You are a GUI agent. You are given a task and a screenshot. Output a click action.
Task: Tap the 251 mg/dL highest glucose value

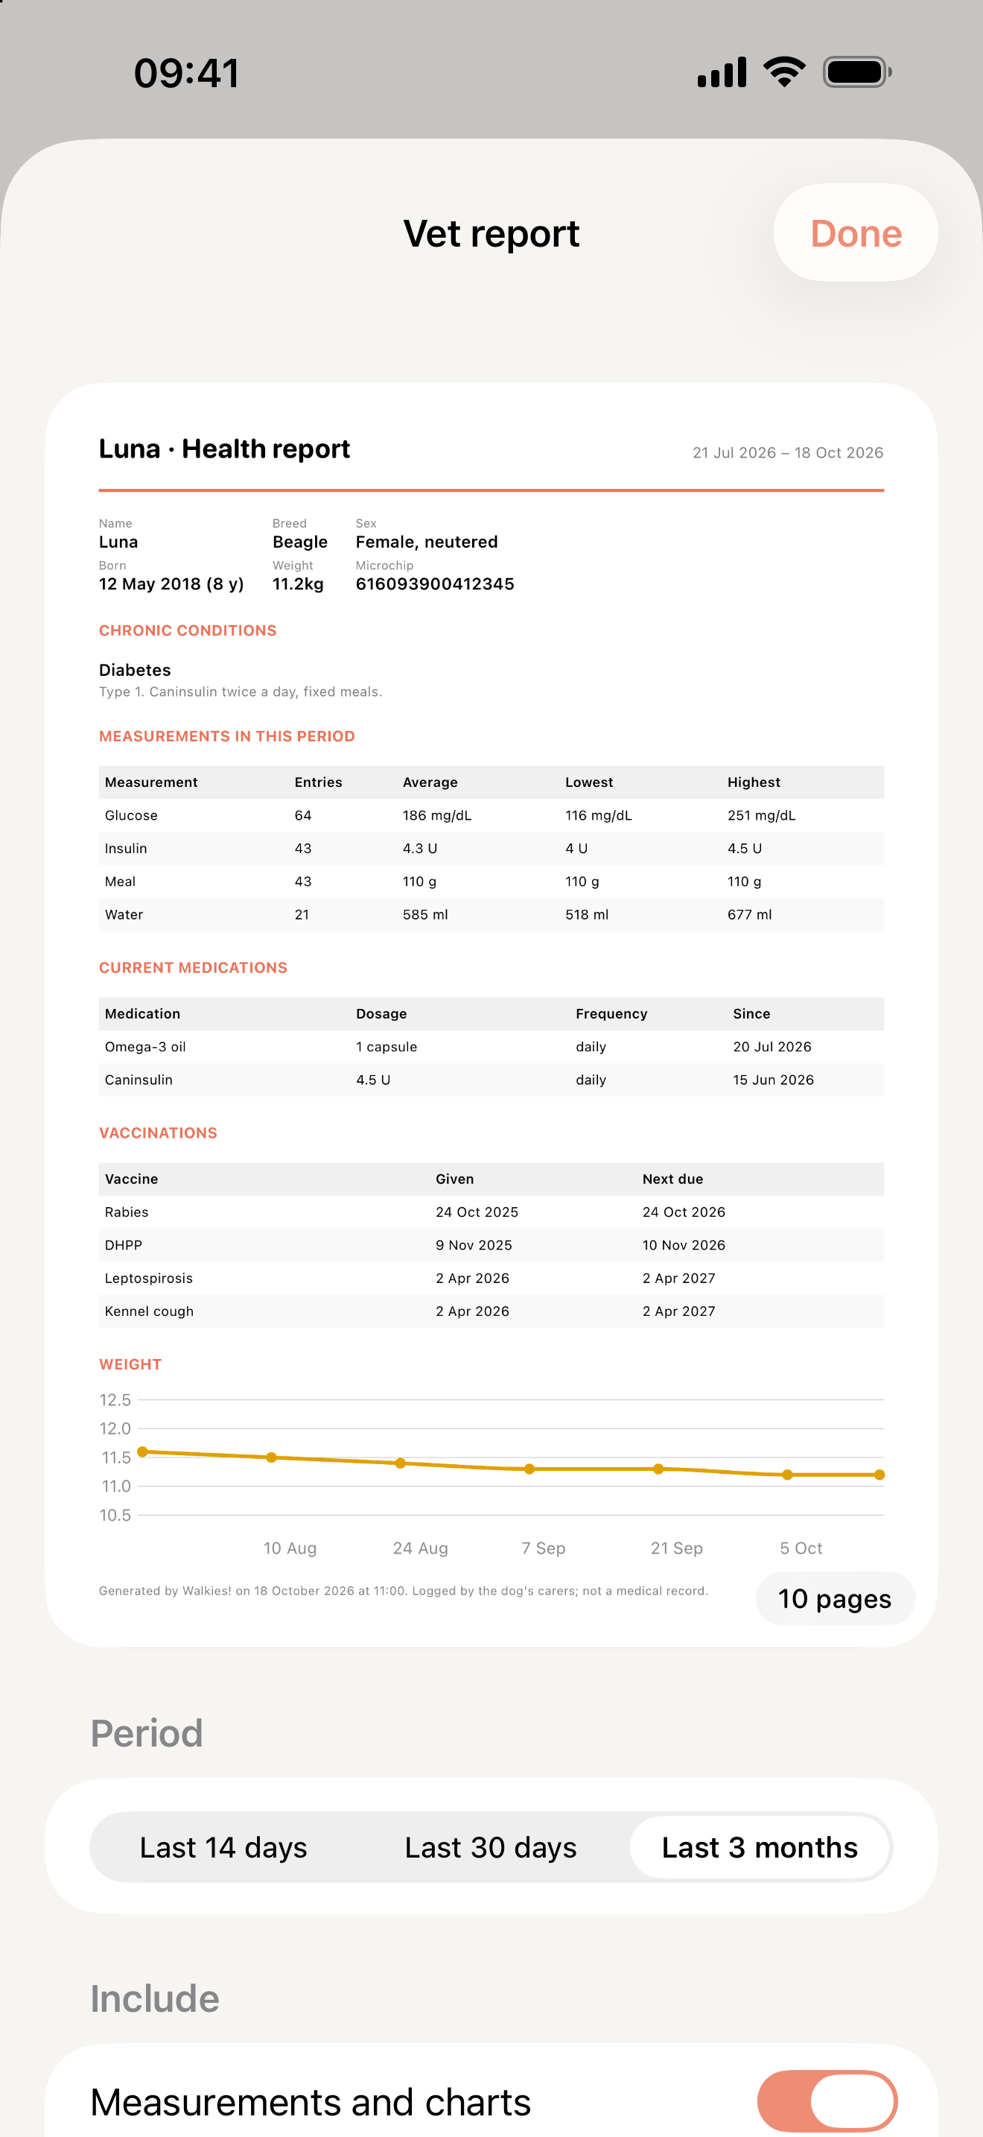pyautogui.click(x=762, y=815)
